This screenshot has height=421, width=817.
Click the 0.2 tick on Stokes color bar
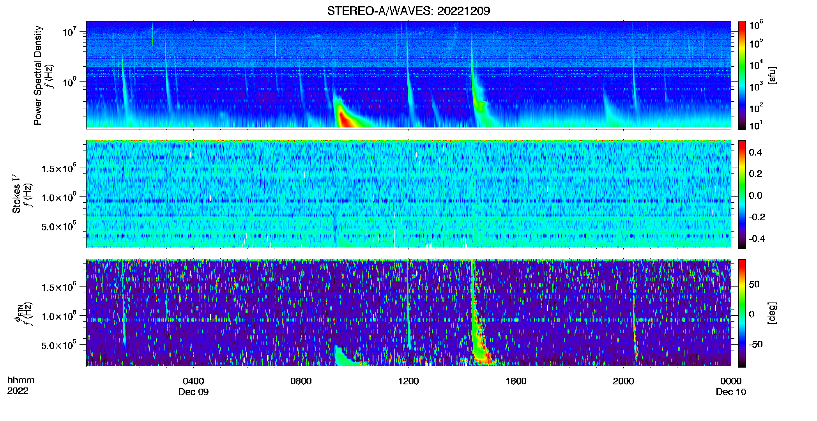click(x=755, y=174)
